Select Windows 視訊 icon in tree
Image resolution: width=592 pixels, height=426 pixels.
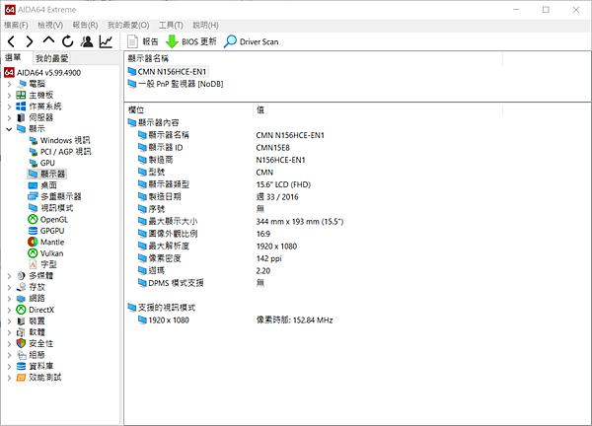click(x=34, y=140)
